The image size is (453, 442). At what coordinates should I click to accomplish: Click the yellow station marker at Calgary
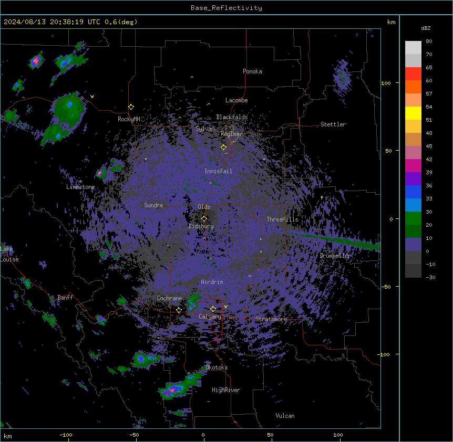[213, 309]
